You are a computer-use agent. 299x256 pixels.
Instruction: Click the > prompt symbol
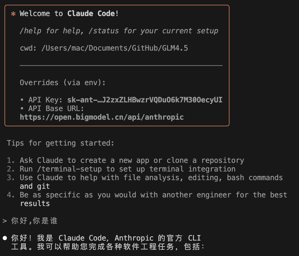[x=5, y=221]
